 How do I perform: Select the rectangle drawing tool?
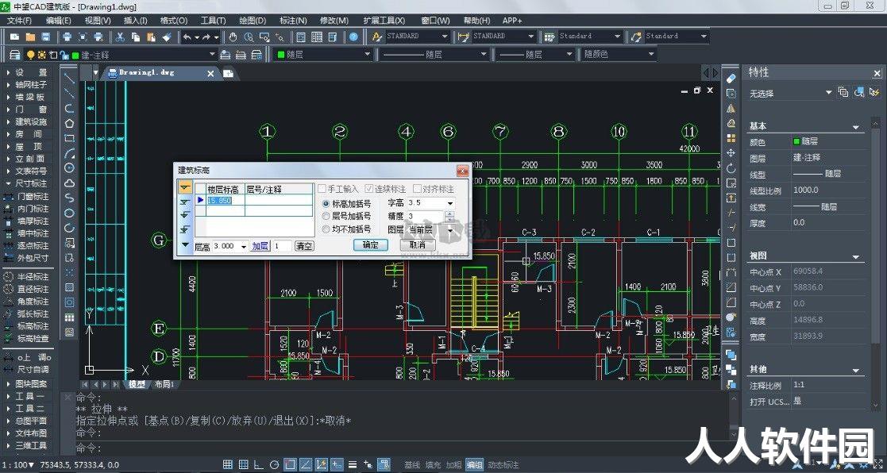point(70,138)
